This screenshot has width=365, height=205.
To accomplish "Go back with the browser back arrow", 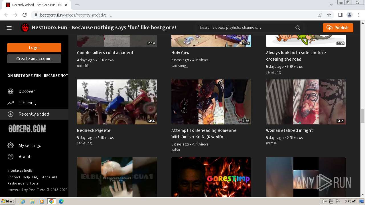I will (6, 15).
